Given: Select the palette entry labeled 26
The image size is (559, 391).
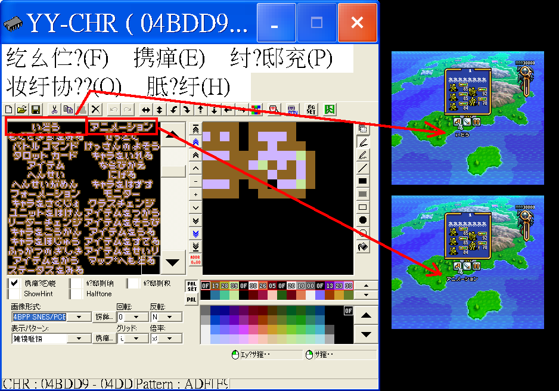Looking at the screenshot, I should (263, 286).
